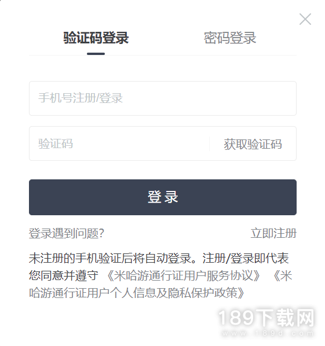325x346 pixels.
Task: Open the 立即注册 sign-up link
Action: coord(273,233)
